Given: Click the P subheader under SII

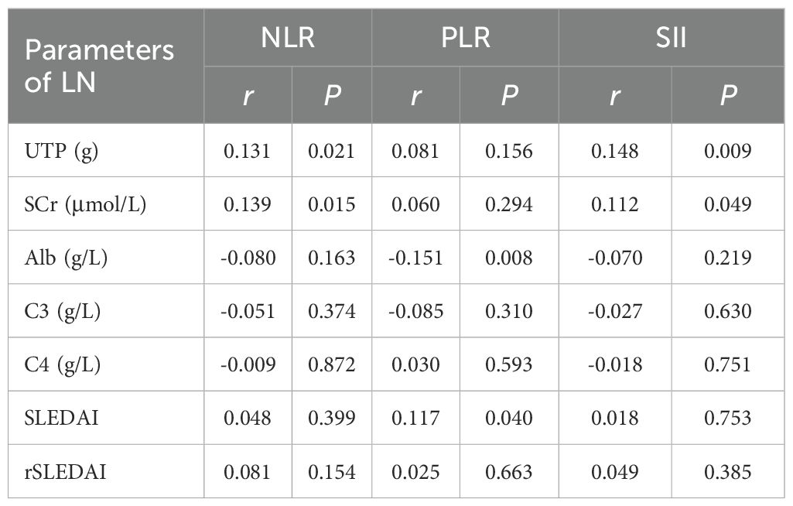Looking at the screenshot, I should 727,95.
